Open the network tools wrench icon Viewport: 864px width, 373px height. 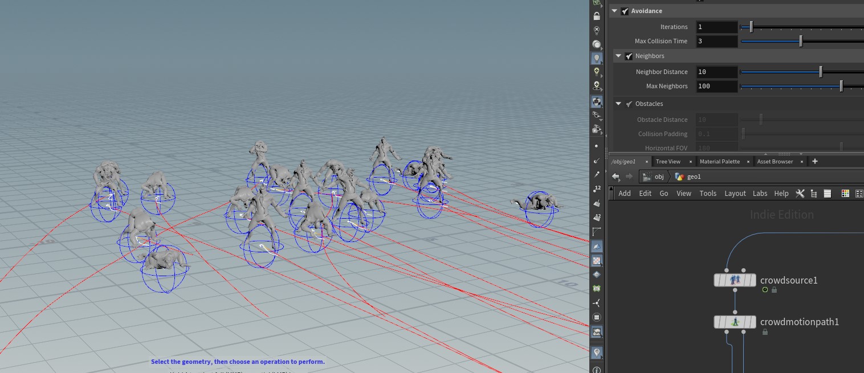800,194
